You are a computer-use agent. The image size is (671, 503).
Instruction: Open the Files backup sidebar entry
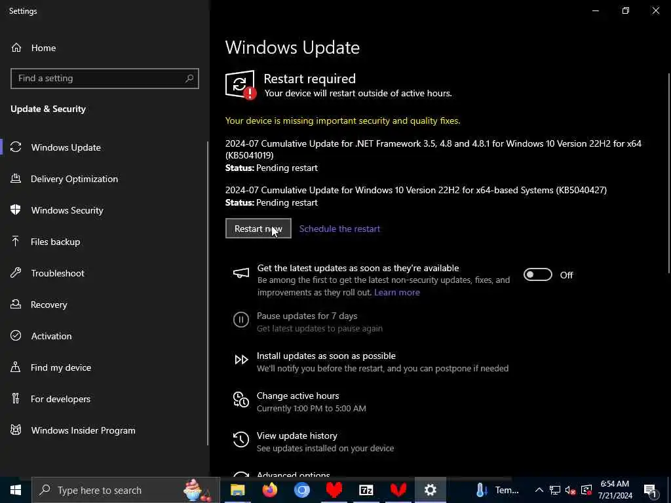[x=104, y=242]
